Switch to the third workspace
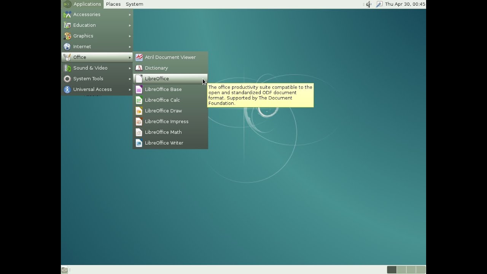The height and width of the screenshot is (274, 487). tap(411, 270)
